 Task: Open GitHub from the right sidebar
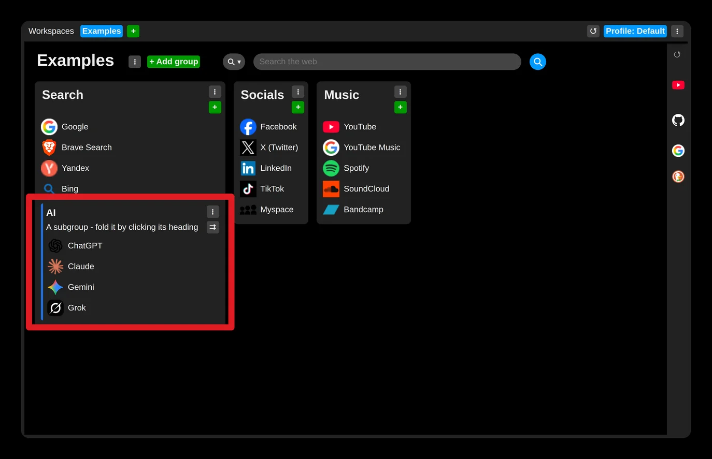click(x=678, y=121)
